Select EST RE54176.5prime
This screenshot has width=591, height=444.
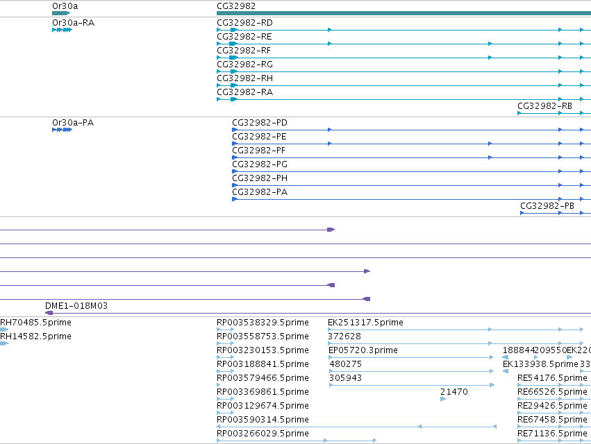click(552, 378)
